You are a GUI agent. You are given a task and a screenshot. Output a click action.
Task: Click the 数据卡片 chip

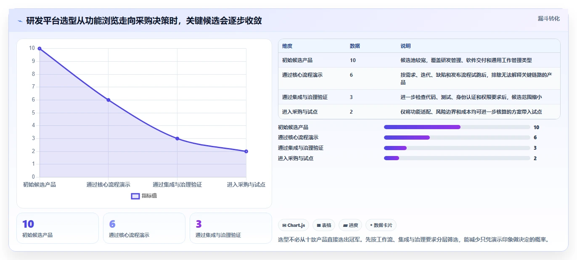pos(381,225)
